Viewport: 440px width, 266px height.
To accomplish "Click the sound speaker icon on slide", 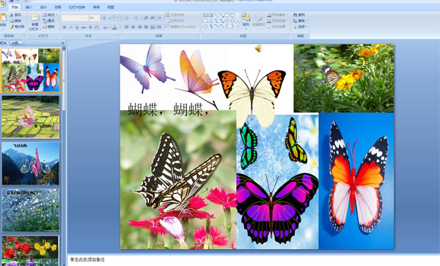I will pos(258,48).
